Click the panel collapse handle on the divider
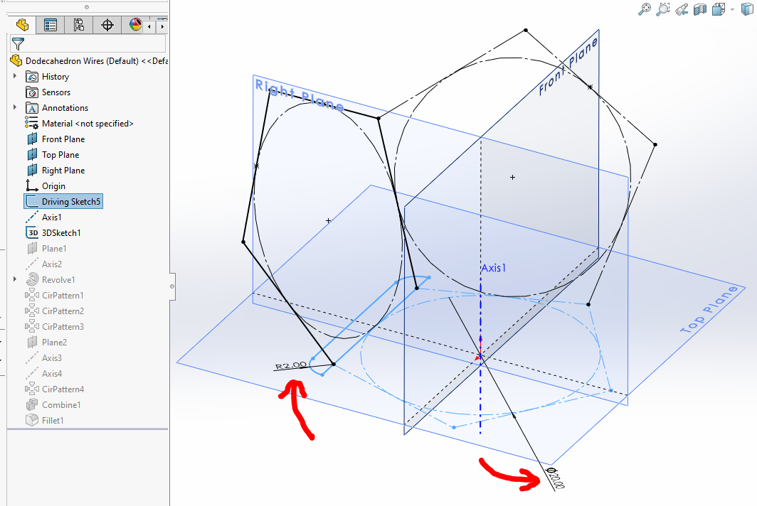This screenshot has height=506, width=757. click(172, 286)
